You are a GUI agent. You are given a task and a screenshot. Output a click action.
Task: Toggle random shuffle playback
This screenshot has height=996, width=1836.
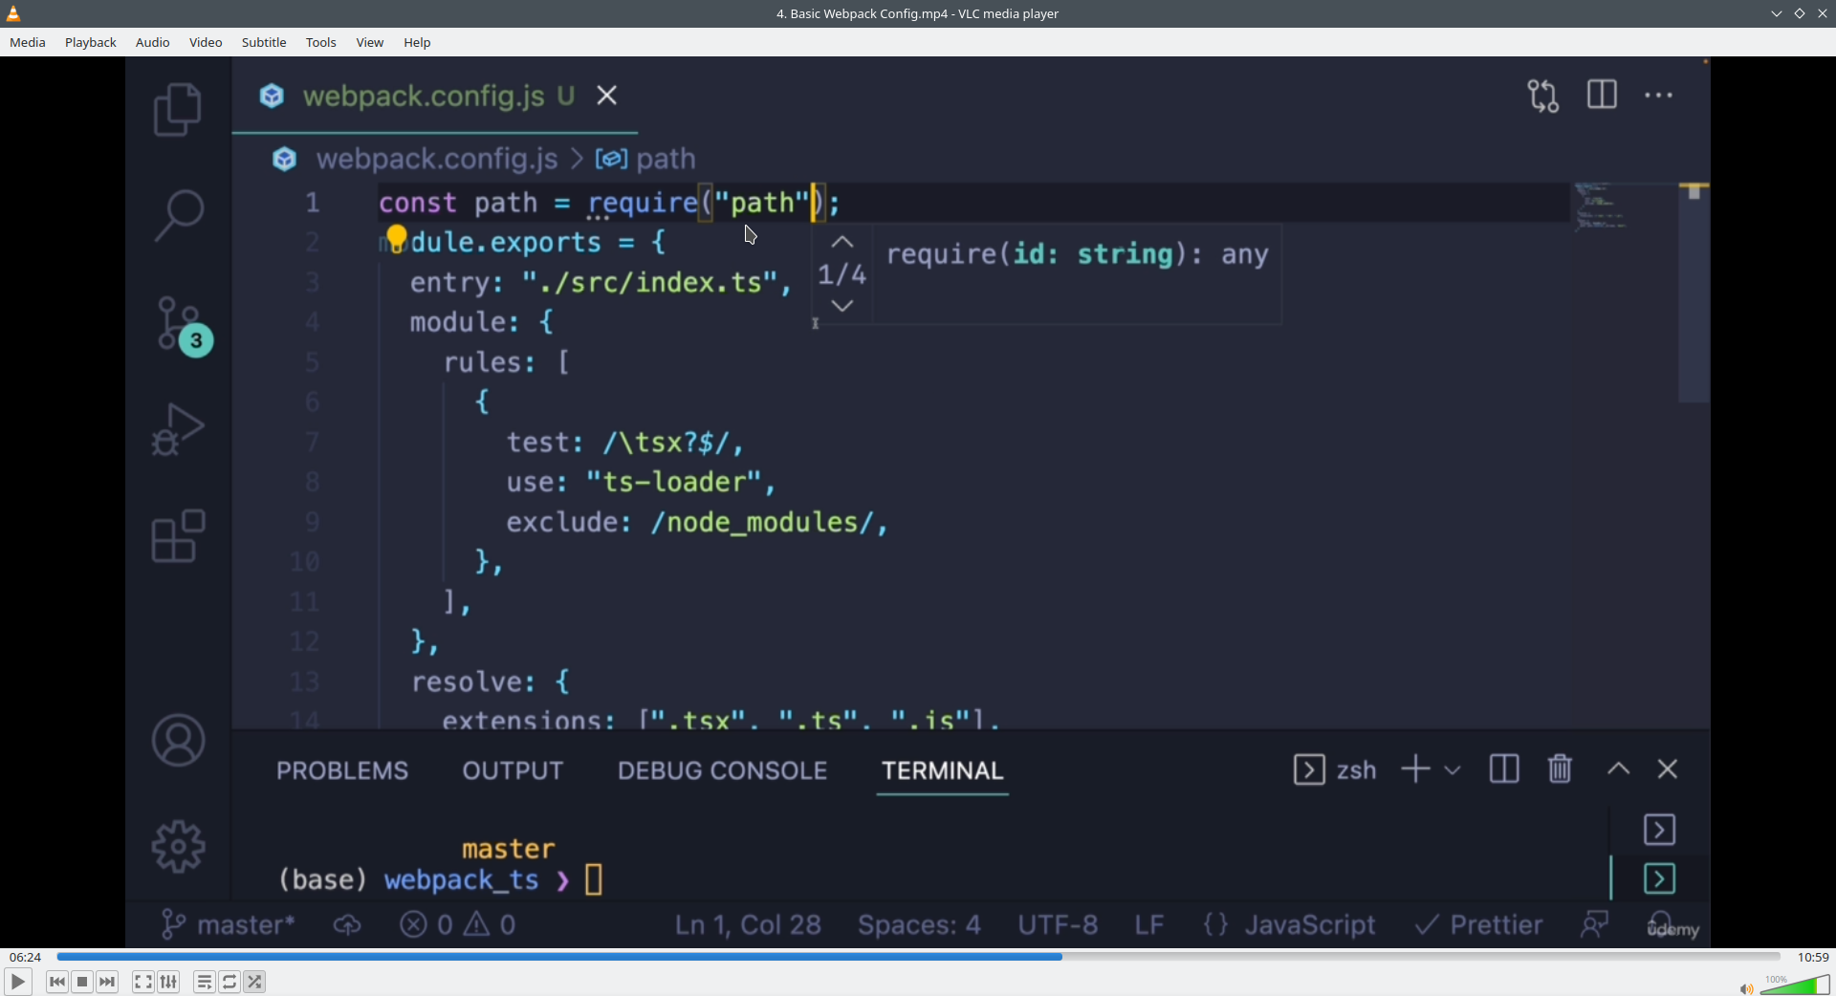[x=255, y=982]
